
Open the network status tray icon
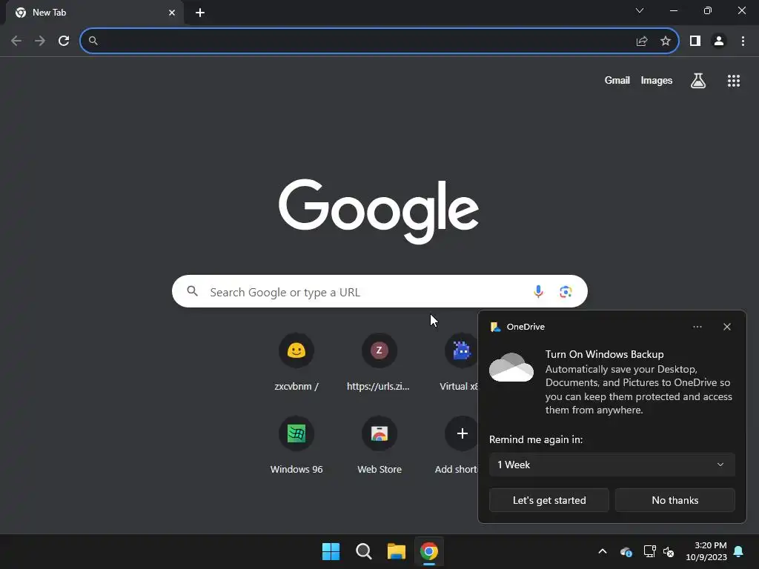pos(649,551)
